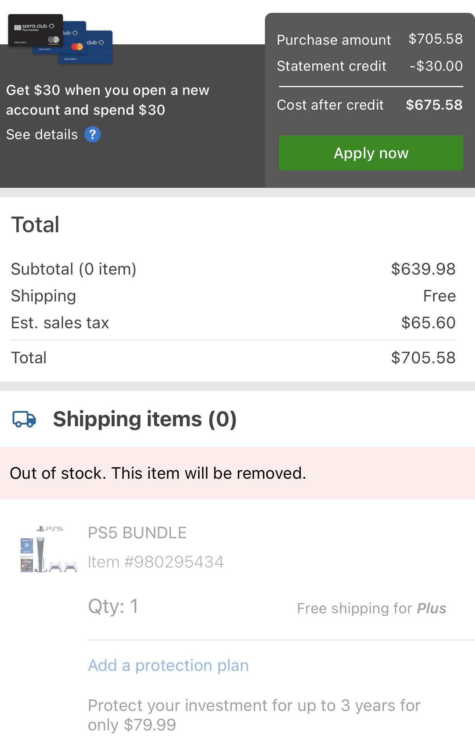Click the Shipping items (0) heading
475x737 pixels.
coord(145,419)
